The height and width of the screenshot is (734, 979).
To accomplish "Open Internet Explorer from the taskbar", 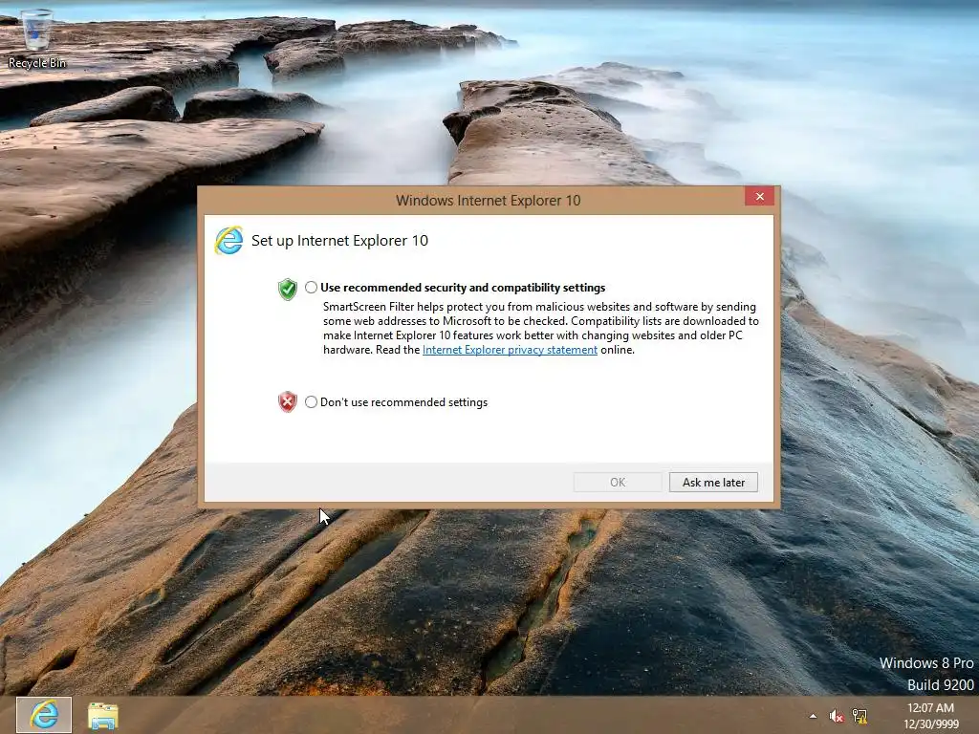I will click(x=44, y=715).
